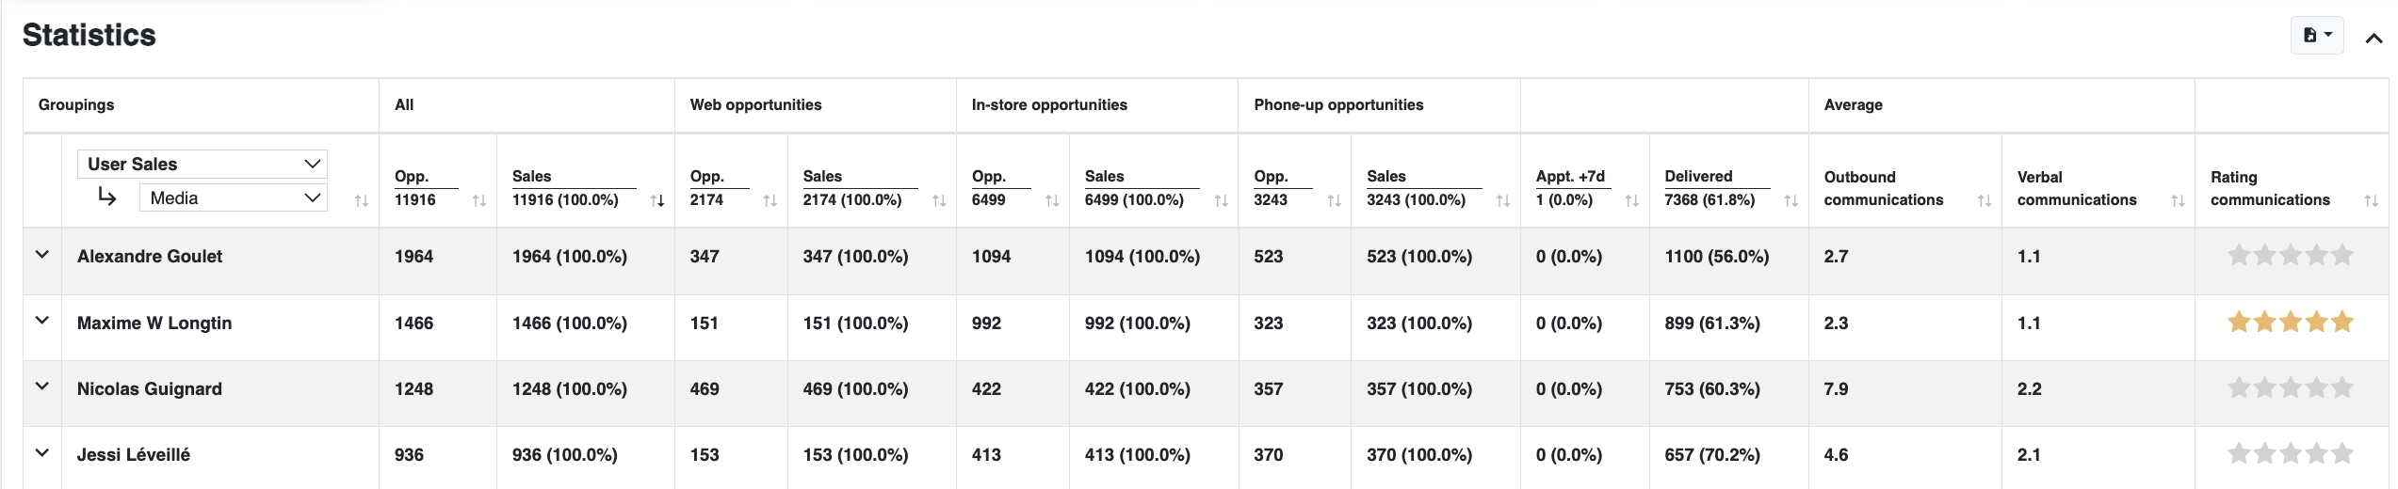The height and width of the screenshot is (489, 2398).
Task: Sort by Verbal communications arrows
Action: [x=2177, y=200]
